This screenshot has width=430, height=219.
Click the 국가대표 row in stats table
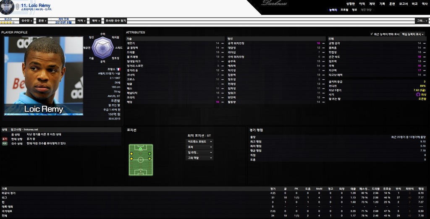coord(214,211)
